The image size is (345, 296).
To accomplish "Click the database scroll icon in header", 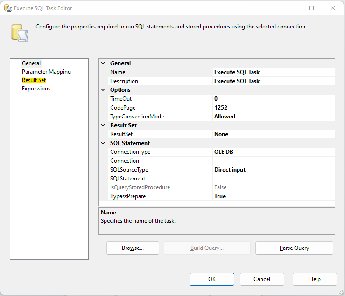I will pyautogui.click(x=20, y=33).
